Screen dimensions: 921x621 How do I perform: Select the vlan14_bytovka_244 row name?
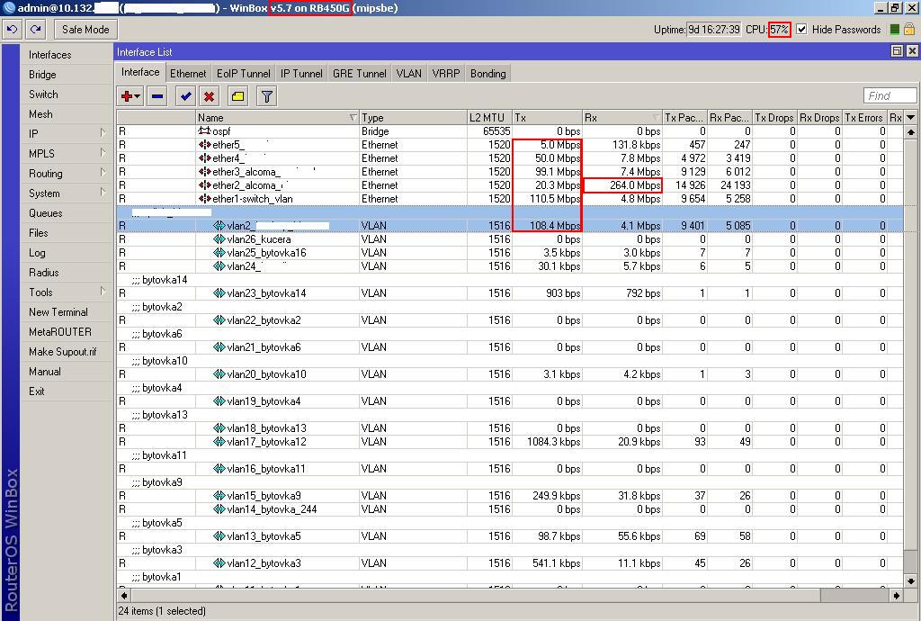(272, 509)
